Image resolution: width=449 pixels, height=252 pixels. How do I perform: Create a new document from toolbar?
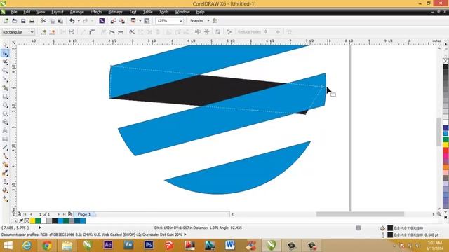pos(6,21)
